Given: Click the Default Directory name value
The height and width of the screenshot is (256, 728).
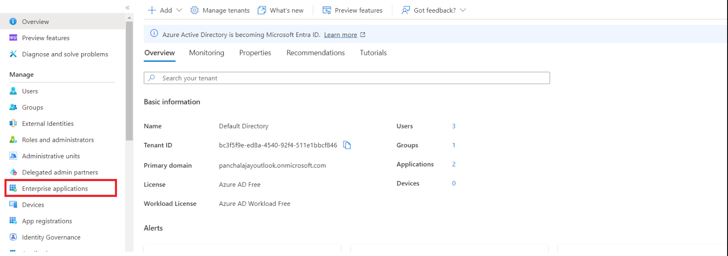Looking at the screenshot, I should click(x=244, y=126).
